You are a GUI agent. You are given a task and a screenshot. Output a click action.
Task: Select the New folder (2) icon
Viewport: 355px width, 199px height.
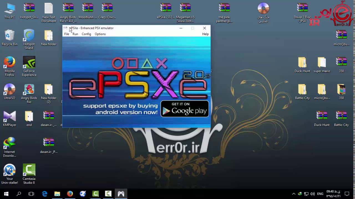49,93
